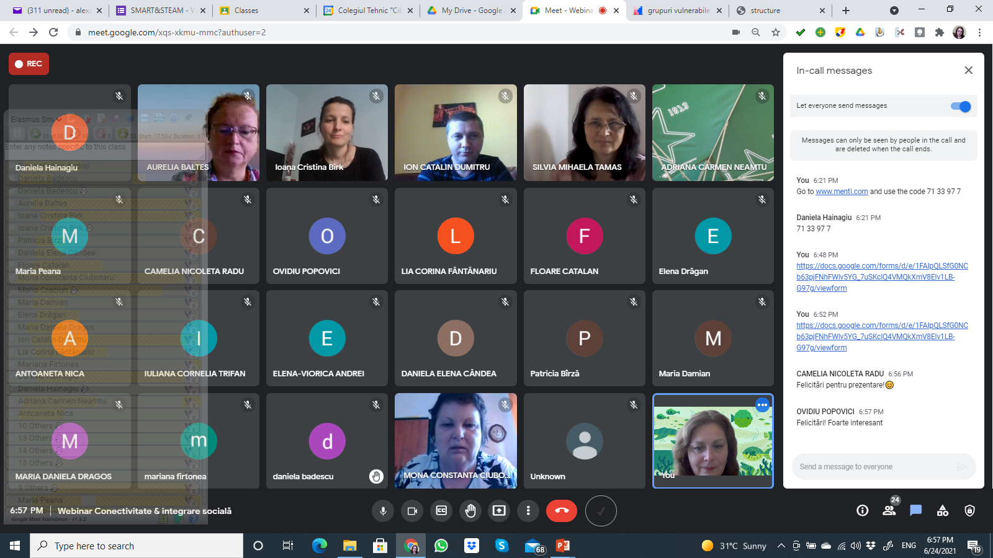This screenshot has height=558, width=993.
Task: Open more options three-dot menu in call bar
Action: click(528, 511)
